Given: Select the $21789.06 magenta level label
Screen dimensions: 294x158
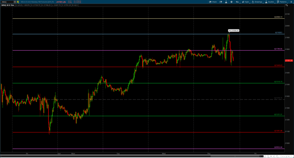Looking at the screenshot, I should [x=278, y=49].
